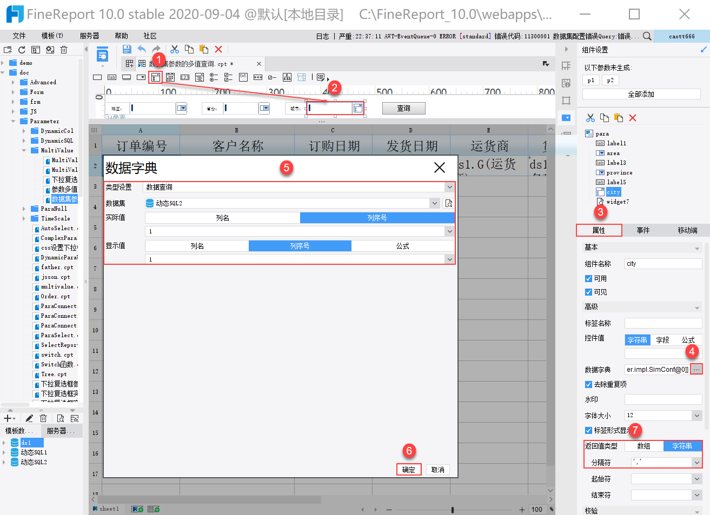Open the 文件 menu
This screenshot has width=710, height=515.
[x=19, y=36]
